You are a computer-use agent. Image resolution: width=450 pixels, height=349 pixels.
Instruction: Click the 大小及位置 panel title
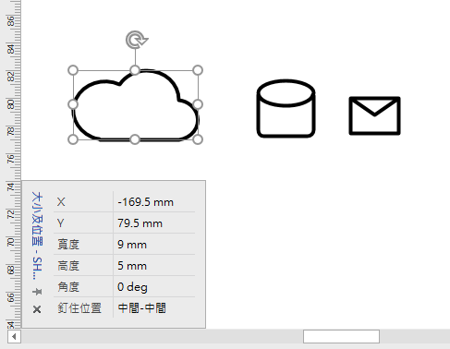[37, 235]
